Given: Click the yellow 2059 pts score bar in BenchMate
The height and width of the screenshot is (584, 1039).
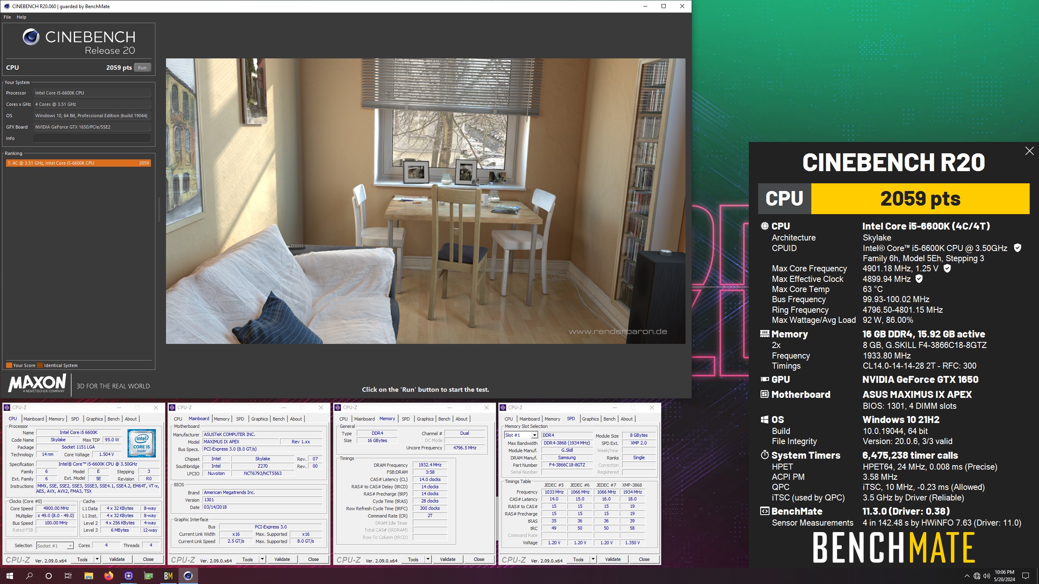Looking at the screenshot, I should tap(920, 199).
